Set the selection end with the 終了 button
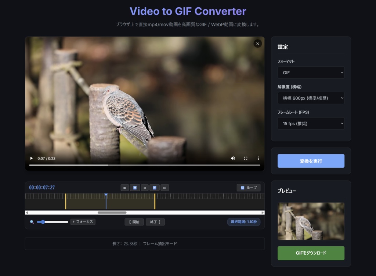 coord(155,222)
